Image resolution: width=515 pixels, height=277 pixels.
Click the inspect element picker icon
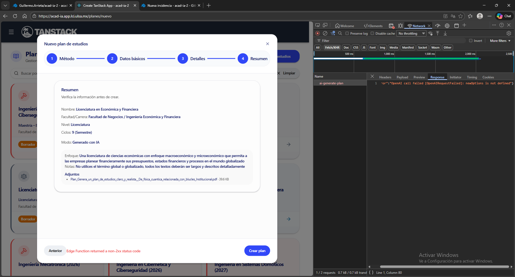point(318,25)
